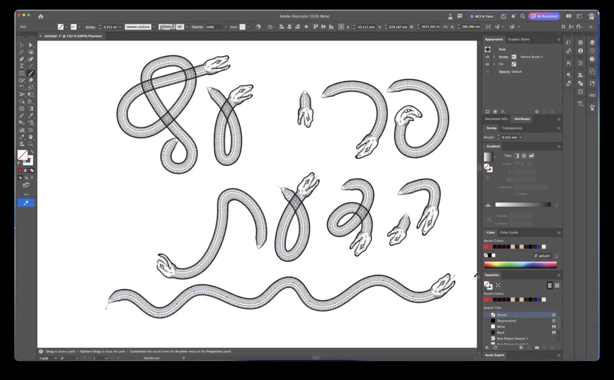Pick the Type tool
Image resolution: width=614 pixels, height=380 pixels.
(x=22, y=66)
